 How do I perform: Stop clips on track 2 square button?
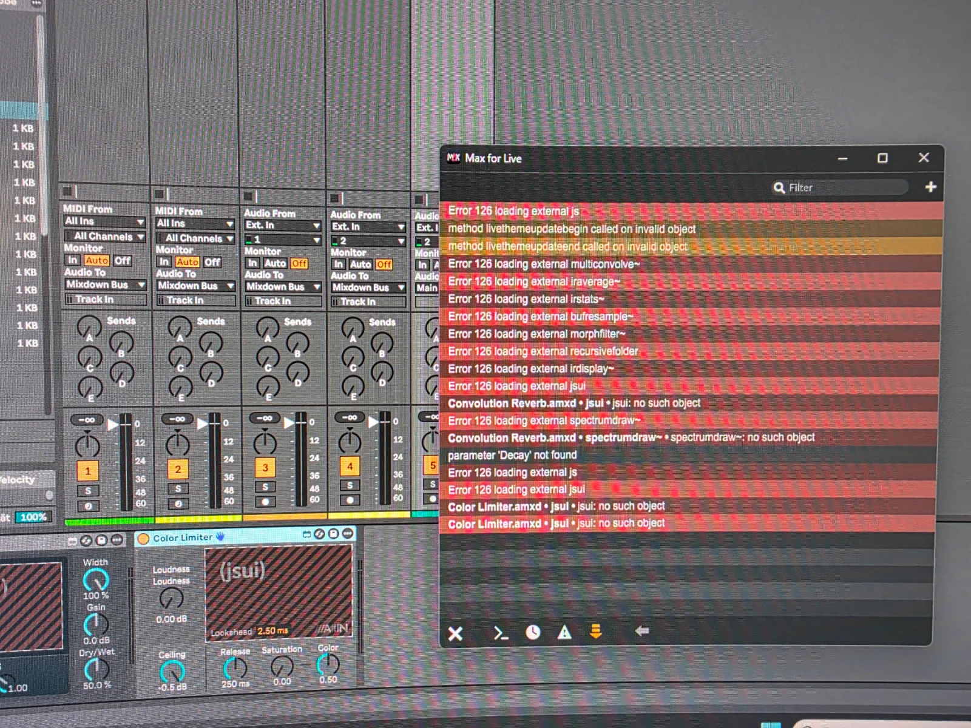(160, 194)
